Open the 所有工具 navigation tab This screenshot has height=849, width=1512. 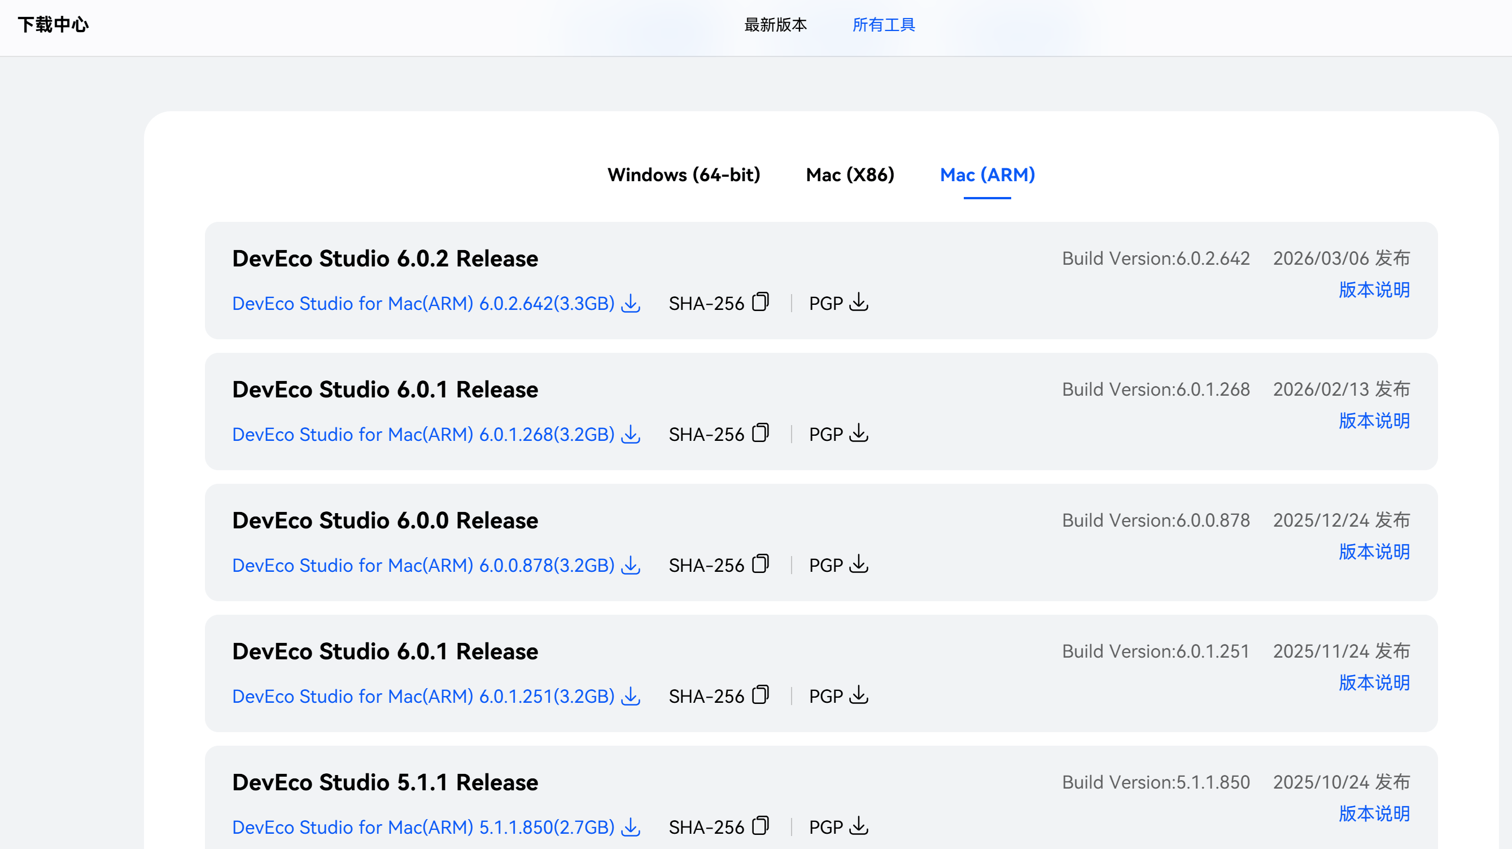pos(884,25)
